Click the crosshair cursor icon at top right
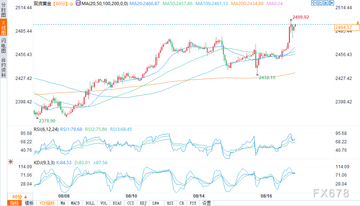The width and height of the screenshot is (360, 206). (313, 3)
